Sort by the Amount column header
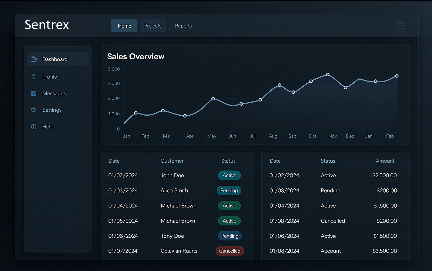 coord(385,161)
